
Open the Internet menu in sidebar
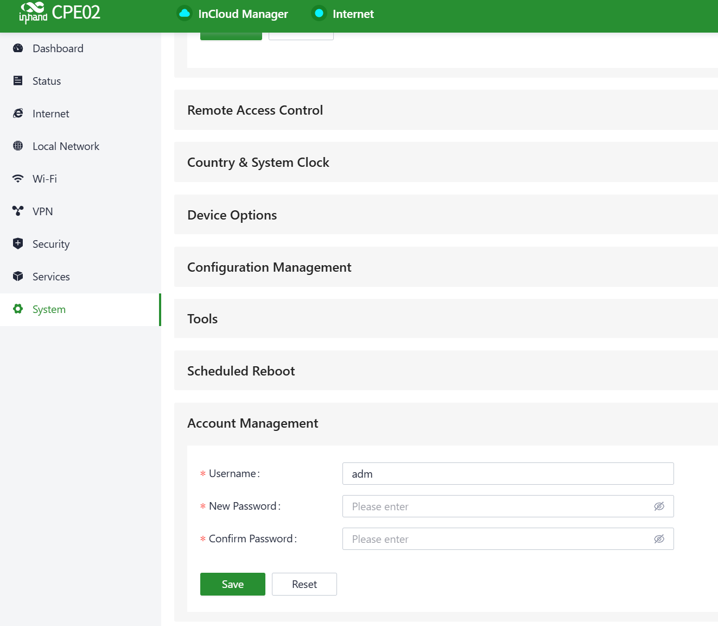51,114
